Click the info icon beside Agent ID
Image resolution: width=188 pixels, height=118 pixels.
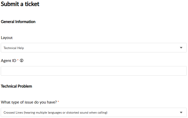tap(22, 60)
